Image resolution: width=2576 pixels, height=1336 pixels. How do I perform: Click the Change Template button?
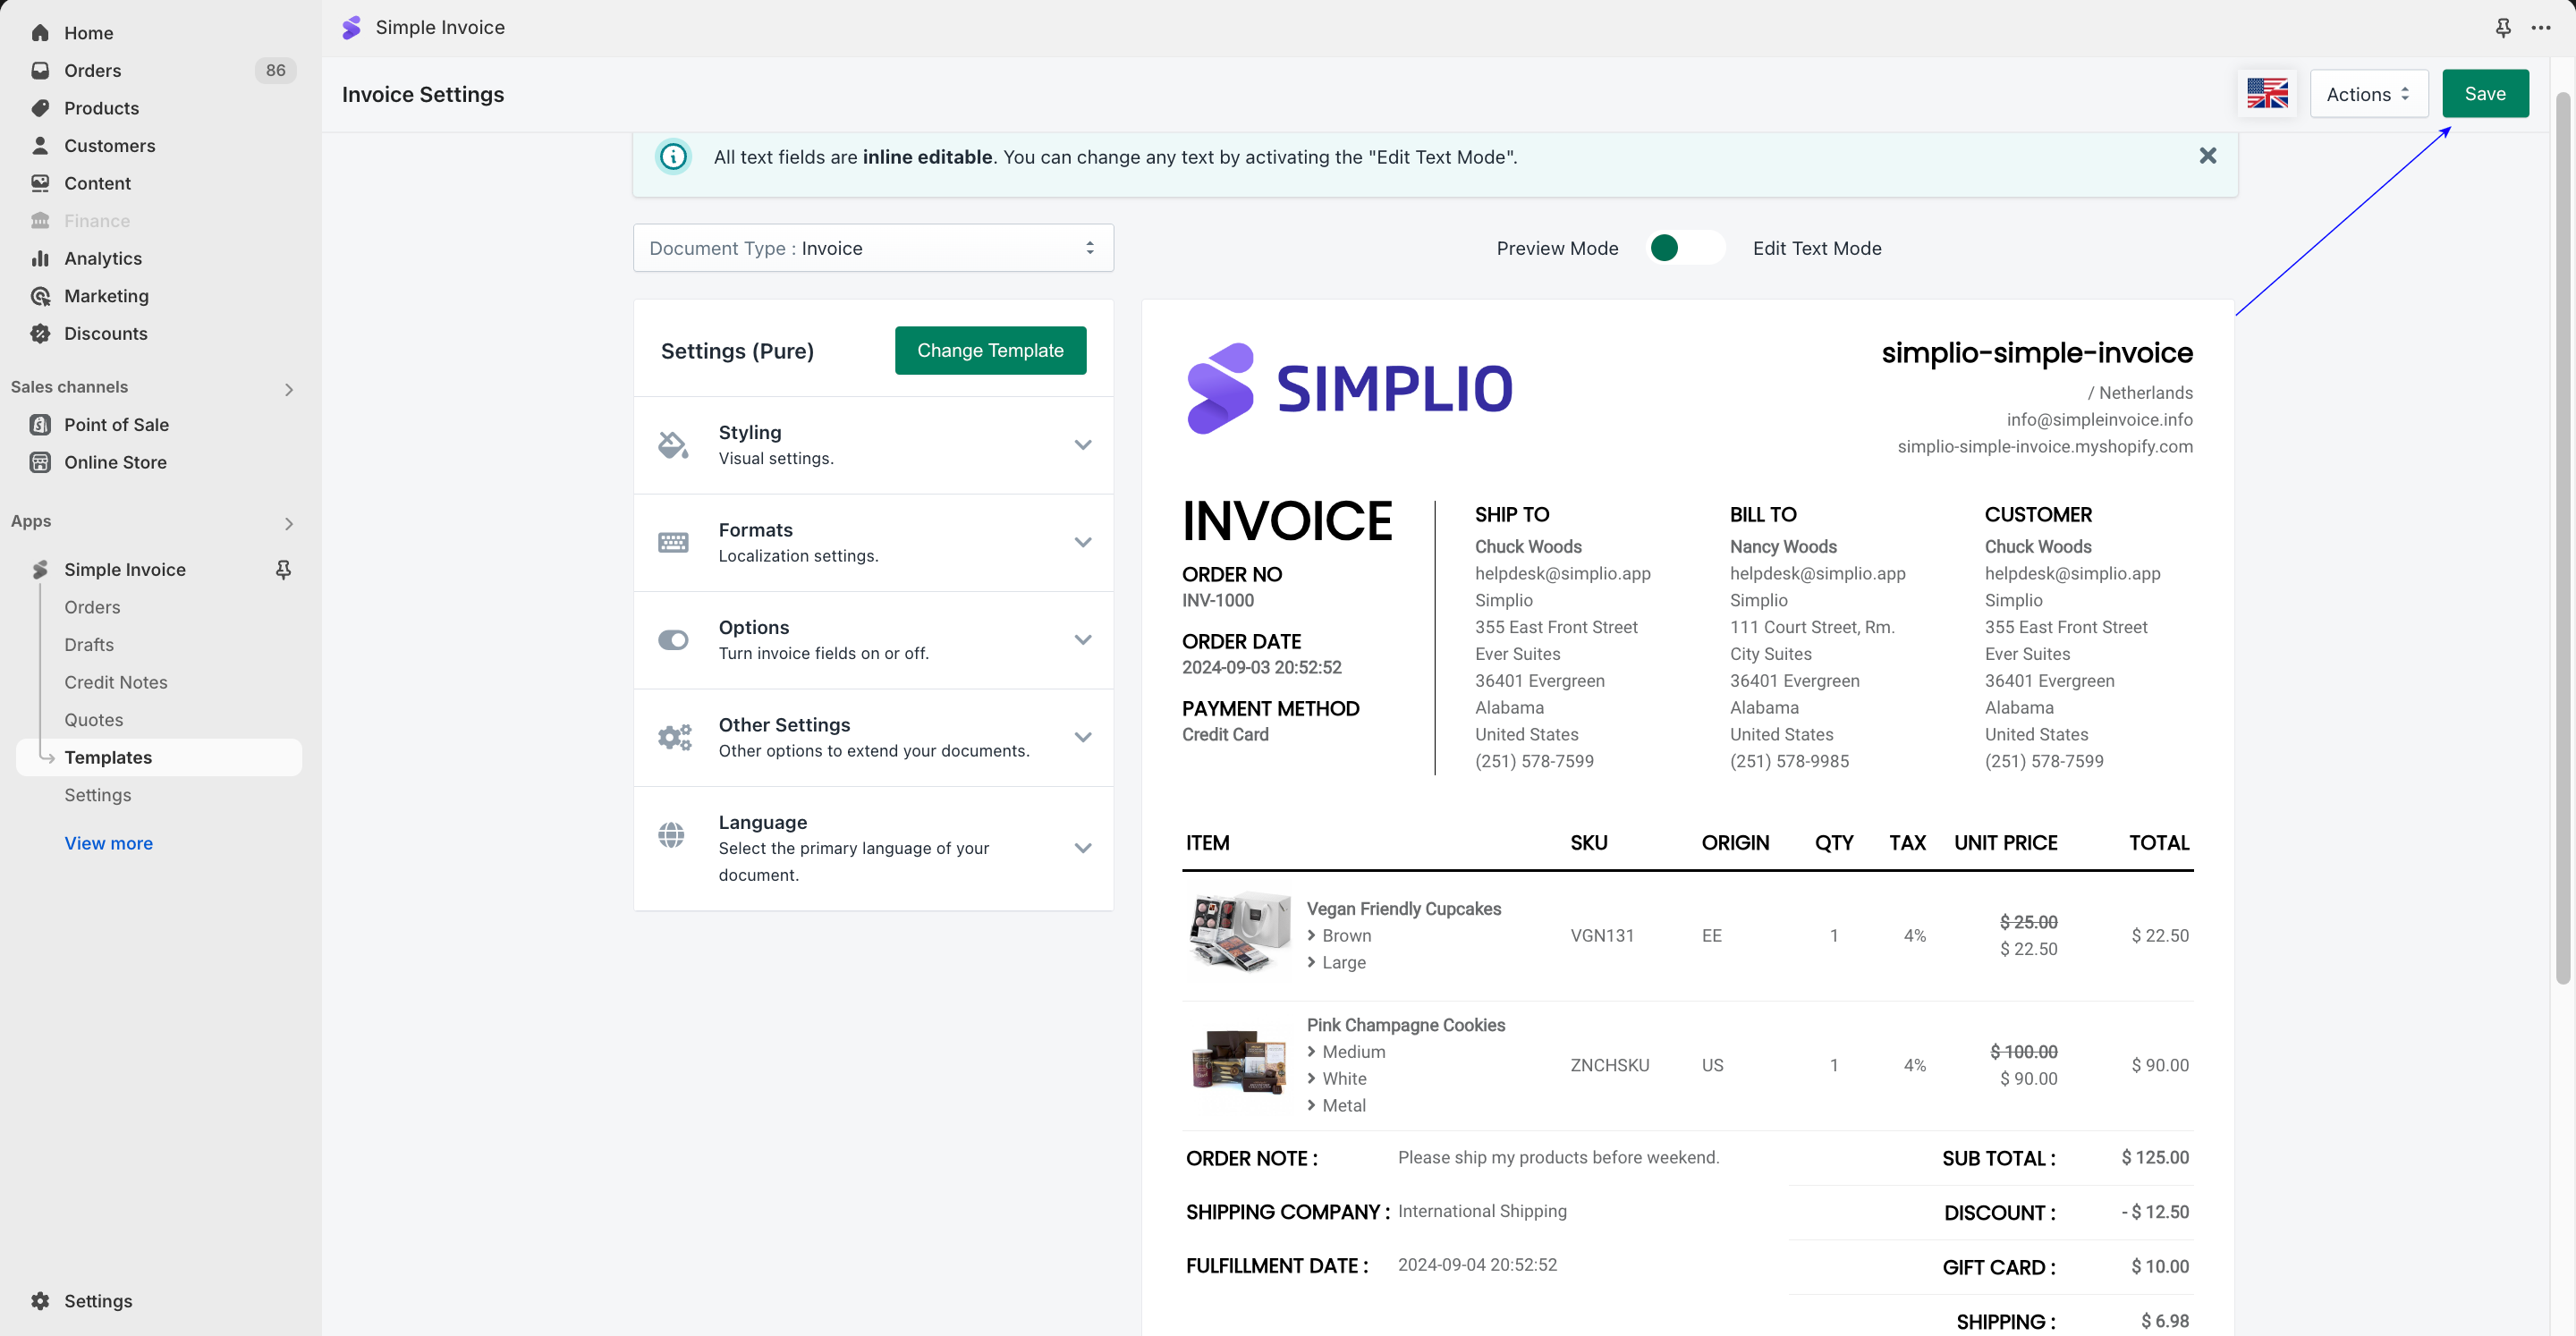(989, 351)
